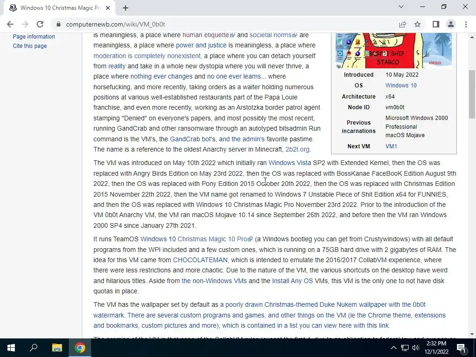Viewport: 476px width, 357px height.
Task: Open a new browser tab
Action: point(126,8)
